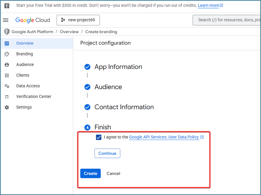
Task: Select Overview in the sidebar
Action: tap(25, 43)
